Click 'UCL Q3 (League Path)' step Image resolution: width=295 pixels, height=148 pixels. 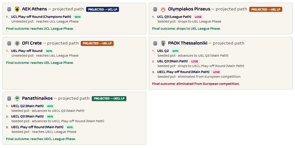tap(174, 17)
